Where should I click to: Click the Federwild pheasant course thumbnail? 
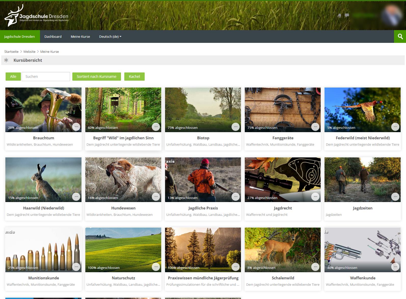(x=362, y=110)
